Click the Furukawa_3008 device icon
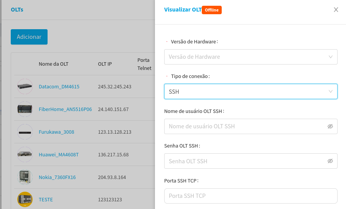346x209 pixels. coord(25,132)
